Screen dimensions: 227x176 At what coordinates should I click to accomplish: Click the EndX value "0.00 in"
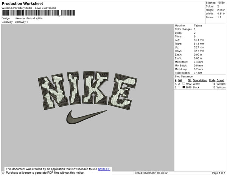pyautogui.click(x=198, y=55)
